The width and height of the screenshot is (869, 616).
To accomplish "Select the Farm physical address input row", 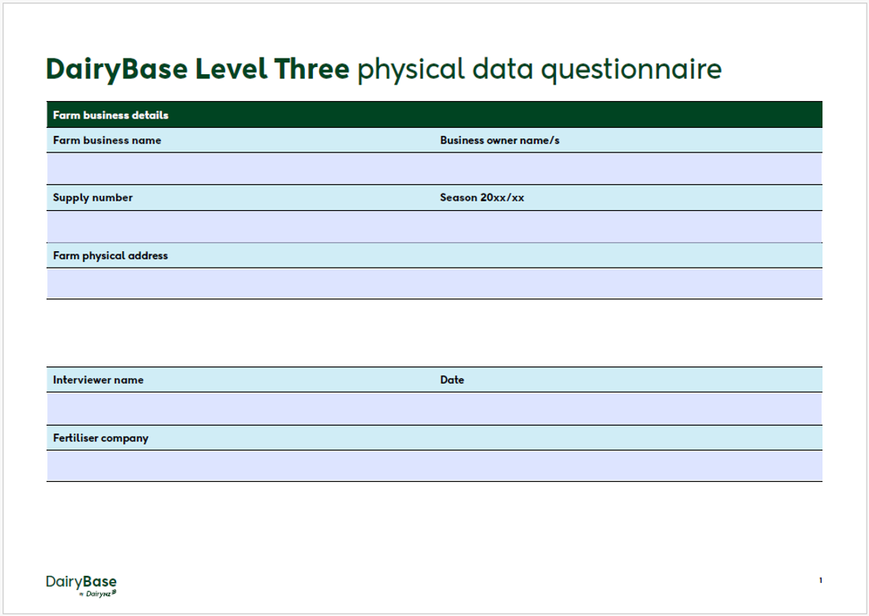I will point(434,283).
